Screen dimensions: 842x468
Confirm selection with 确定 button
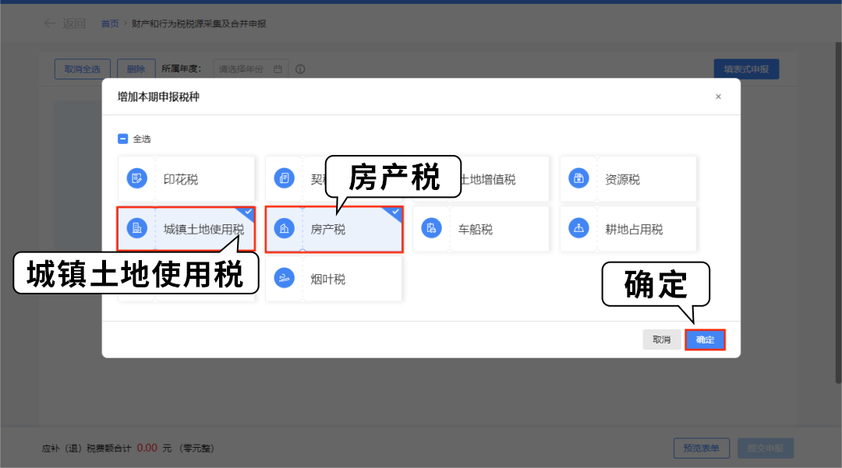click(705, 340)
